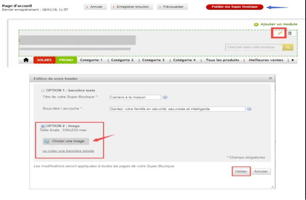Image resolution: width=306 pixels, height=200 pixels.
Task: Click the yellow search magnifier button
Action: pos(288,47)
